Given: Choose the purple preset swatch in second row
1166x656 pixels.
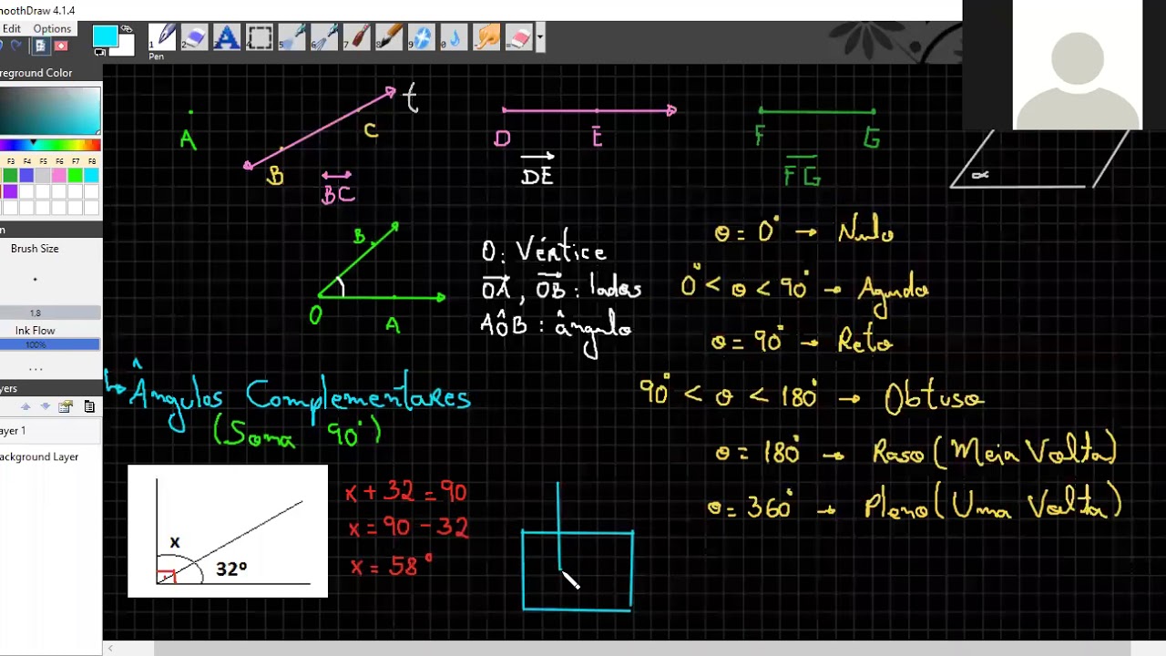Looking at the screenshot, I should pos(10,191).
